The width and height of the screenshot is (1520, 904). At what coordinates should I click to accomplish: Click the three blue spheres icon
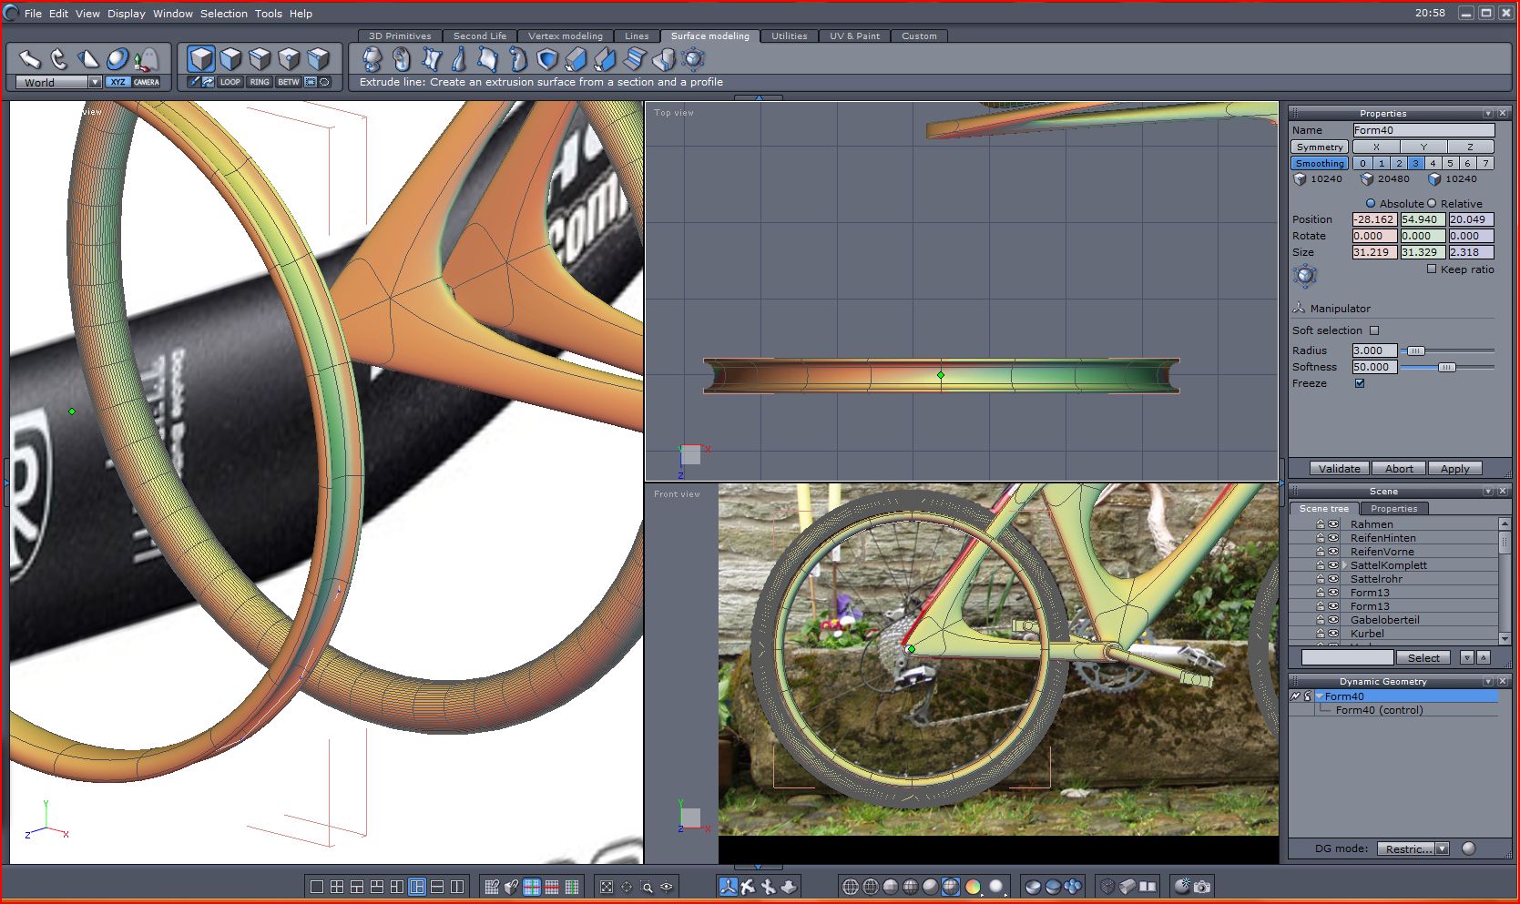(1073, 886)
